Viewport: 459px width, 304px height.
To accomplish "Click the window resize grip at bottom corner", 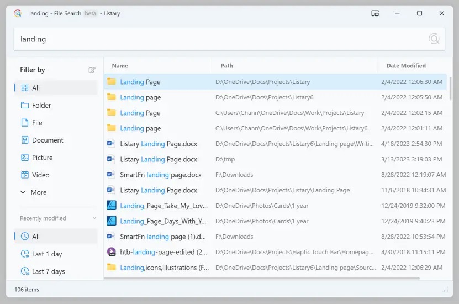I will (x=446, y=290).
